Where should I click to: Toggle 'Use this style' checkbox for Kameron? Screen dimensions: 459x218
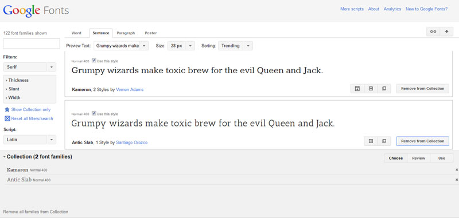click(x=94, y=61)
